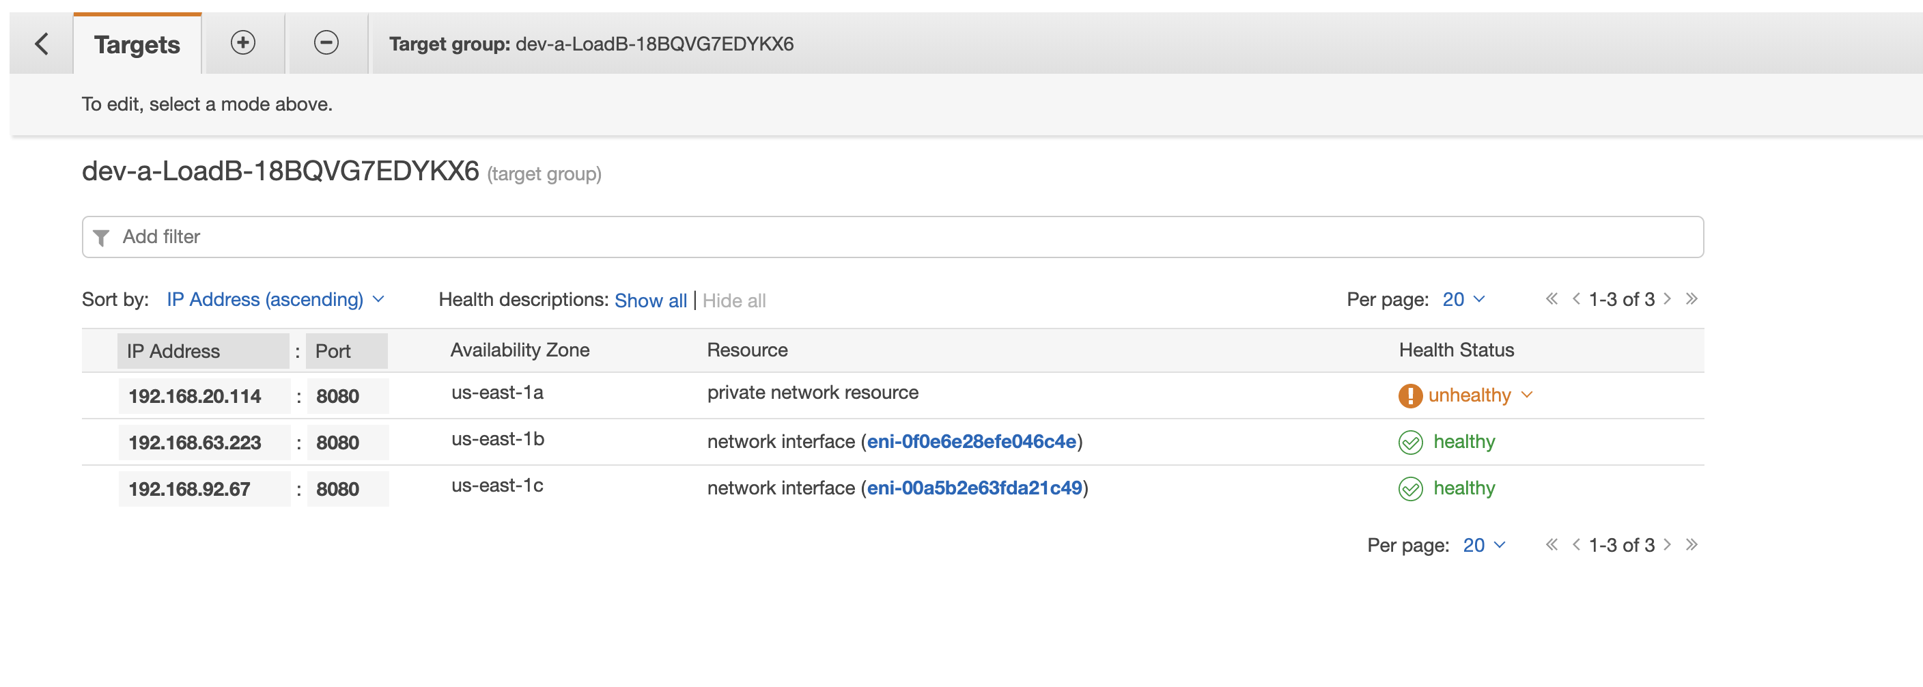Click the remove targets minus icon
Screen dimensions: 1923x687
point(326,42)
